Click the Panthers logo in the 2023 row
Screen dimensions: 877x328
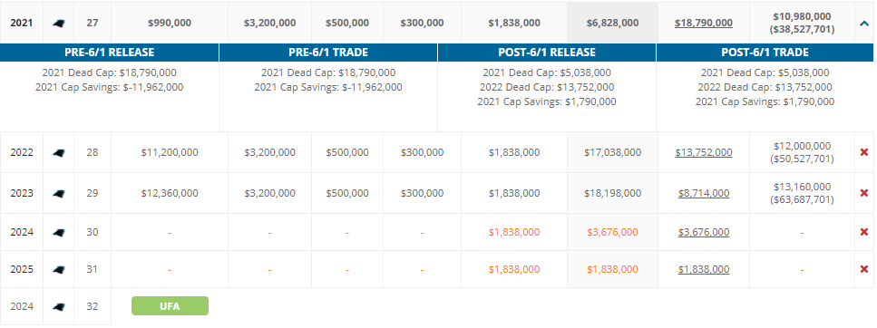pos(58,193)
